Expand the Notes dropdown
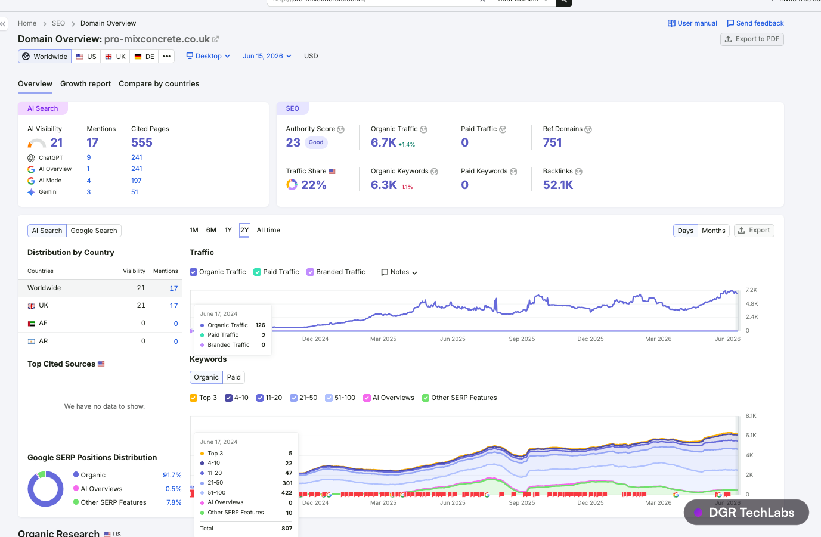The image size is (821, 537). [x=399, y=272]
